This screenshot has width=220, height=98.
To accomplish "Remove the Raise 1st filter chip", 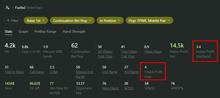I will [43, 21].
